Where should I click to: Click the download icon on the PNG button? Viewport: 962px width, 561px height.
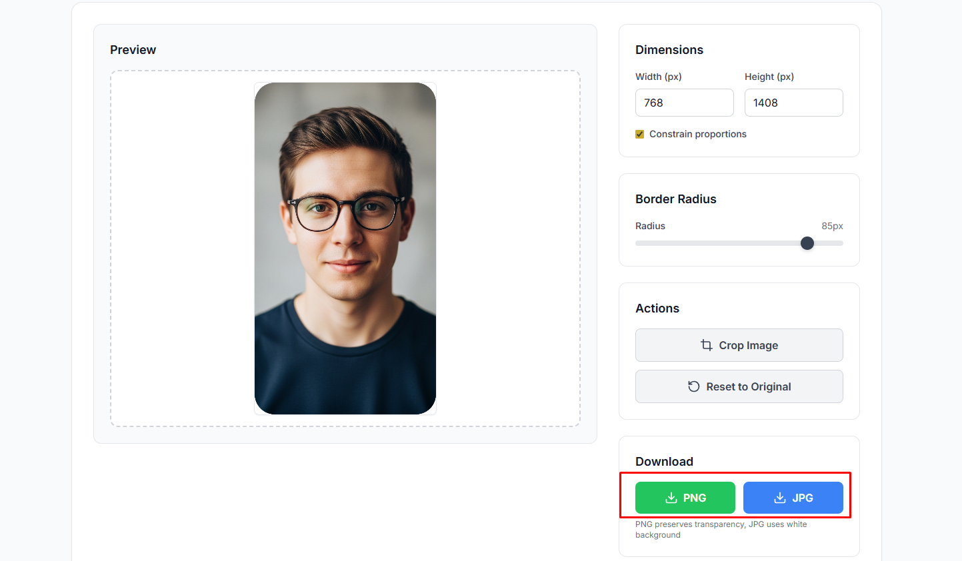point(671,498)
